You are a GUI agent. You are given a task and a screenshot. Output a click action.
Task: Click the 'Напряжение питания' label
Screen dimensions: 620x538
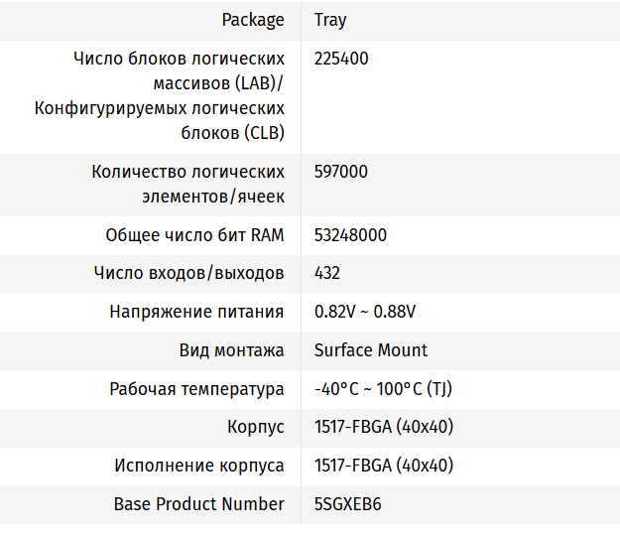196,312
